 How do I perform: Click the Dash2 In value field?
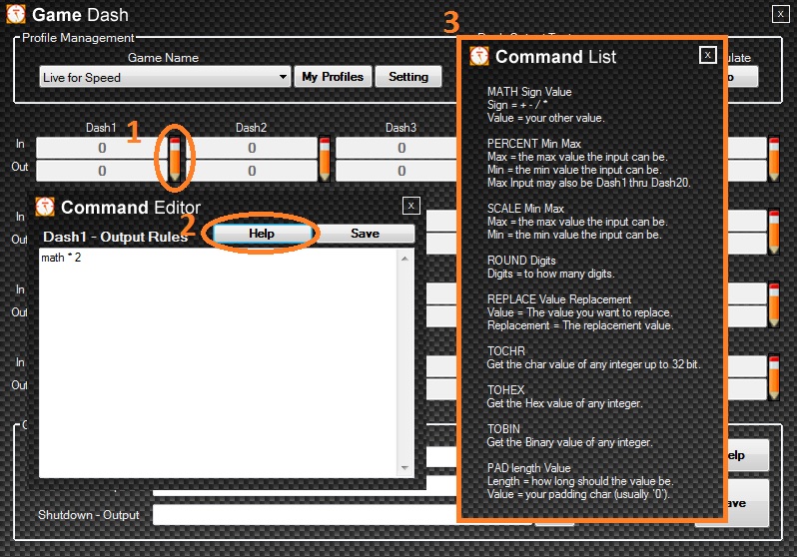tap(252, 148)
